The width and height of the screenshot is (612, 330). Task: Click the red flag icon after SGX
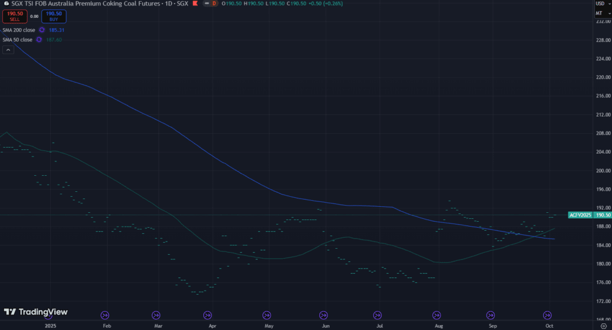tap(195, 4)
